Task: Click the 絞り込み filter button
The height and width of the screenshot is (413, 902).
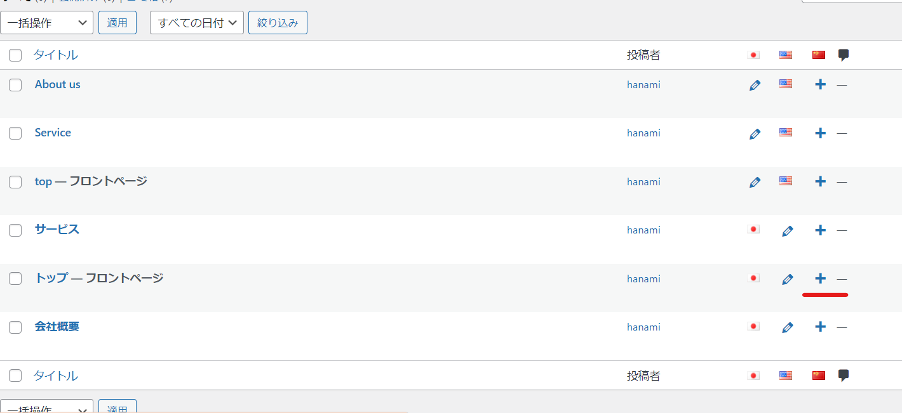Action: point(278,23)
